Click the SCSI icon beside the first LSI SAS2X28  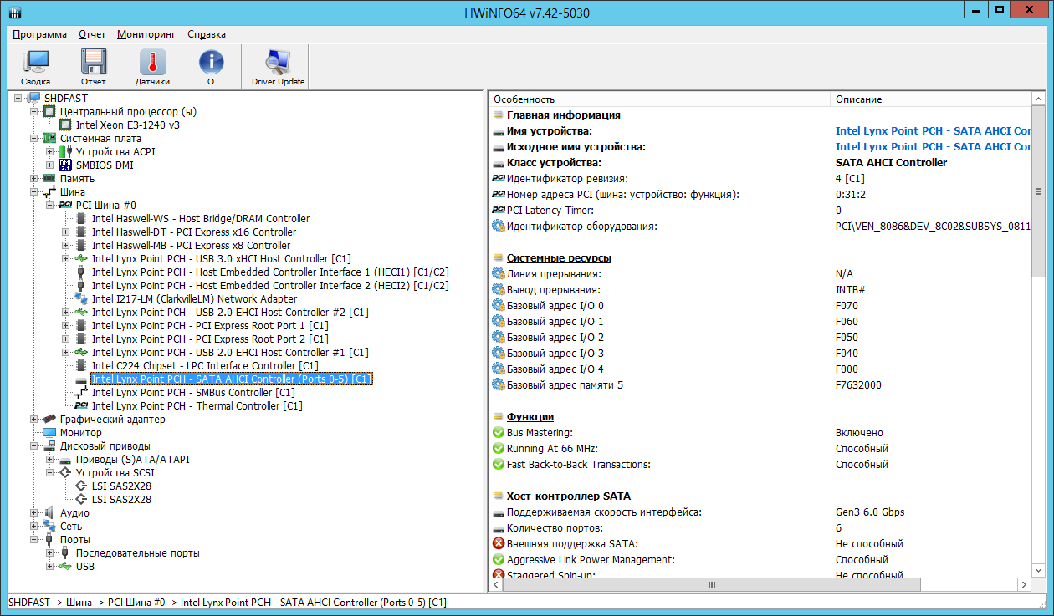81,486
